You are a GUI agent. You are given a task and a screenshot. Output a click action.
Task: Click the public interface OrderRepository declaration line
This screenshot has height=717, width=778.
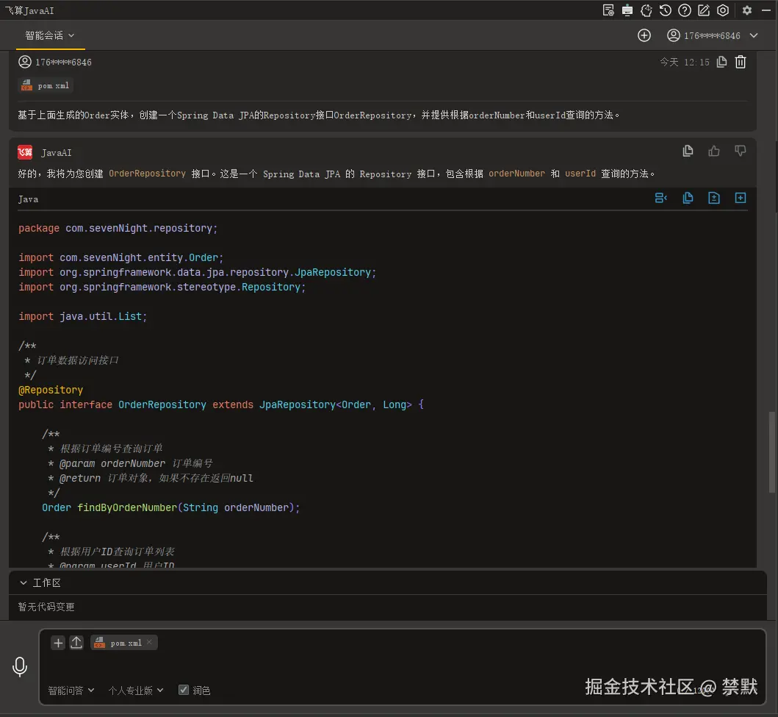221,405
